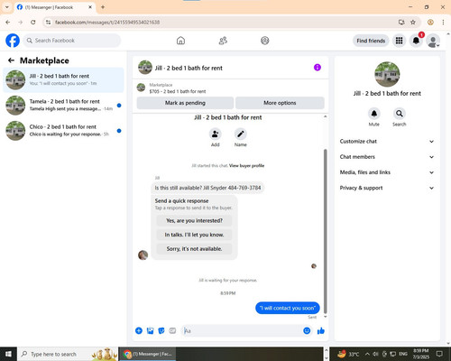Open Jill conversation in Marketplace list

tap(63, 79)
